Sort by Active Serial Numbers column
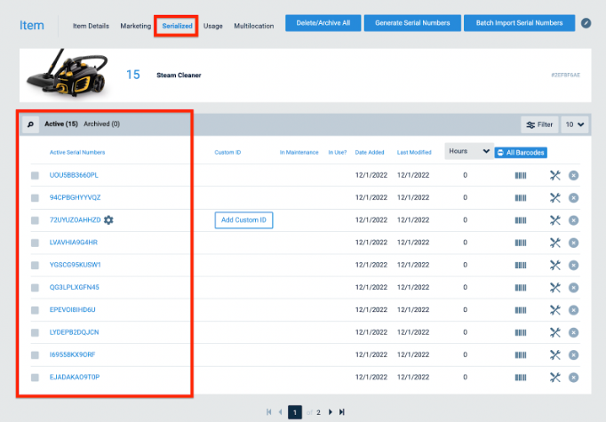 pos(77,152)
